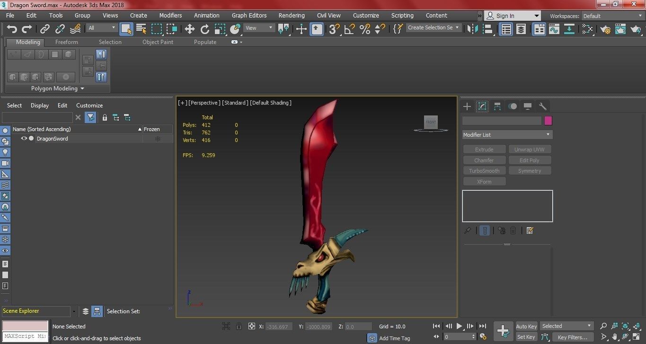Switch to the Object Paint tab
Screen dimensions: 646x344
[x=158, y=42]
